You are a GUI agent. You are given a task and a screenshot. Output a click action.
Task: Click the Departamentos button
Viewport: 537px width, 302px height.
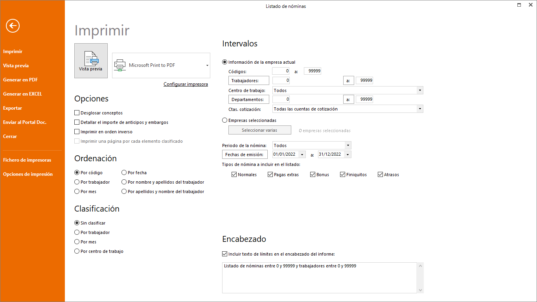coord(249,99)
